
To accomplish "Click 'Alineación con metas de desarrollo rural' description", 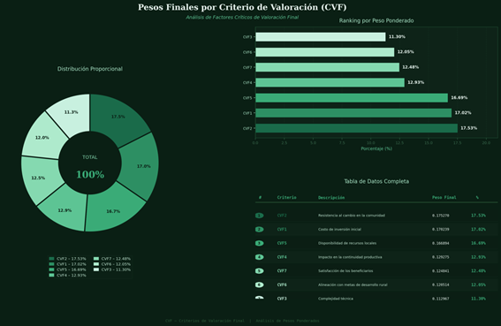I will coord(353,284).
